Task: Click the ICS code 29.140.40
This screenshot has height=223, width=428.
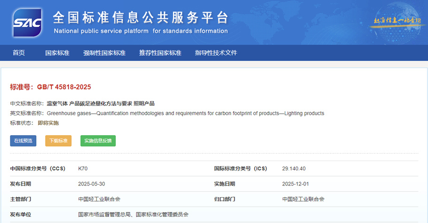Action: [x=294, y=169]
